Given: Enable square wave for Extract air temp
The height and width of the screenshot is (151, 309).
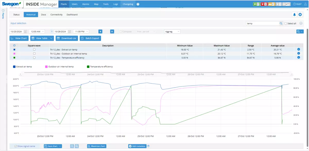Looking at the screenshot, I should pyautogui.click(x=34, y=49).
